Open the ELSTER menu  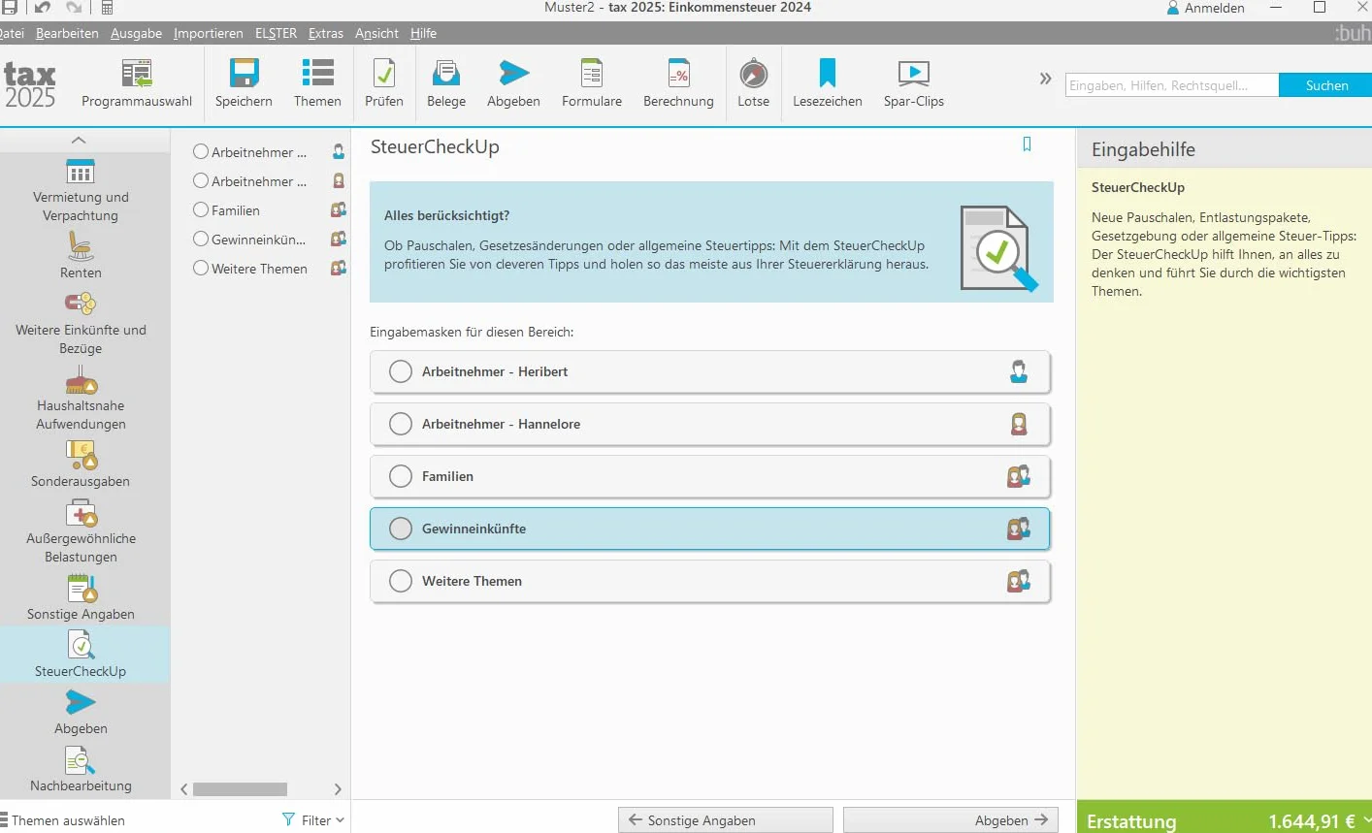point(276,33)
